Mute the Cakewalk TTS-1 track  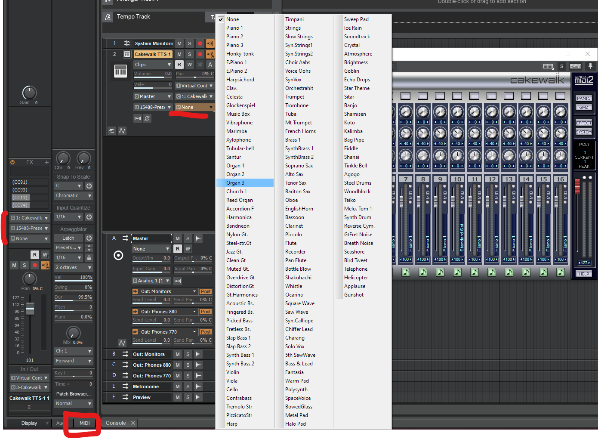(x=179, y=54)
